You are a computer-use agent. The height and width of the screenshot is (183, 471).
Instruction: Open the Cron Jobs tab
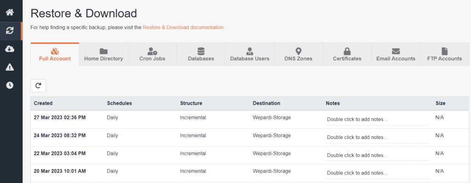coord(152,54)
